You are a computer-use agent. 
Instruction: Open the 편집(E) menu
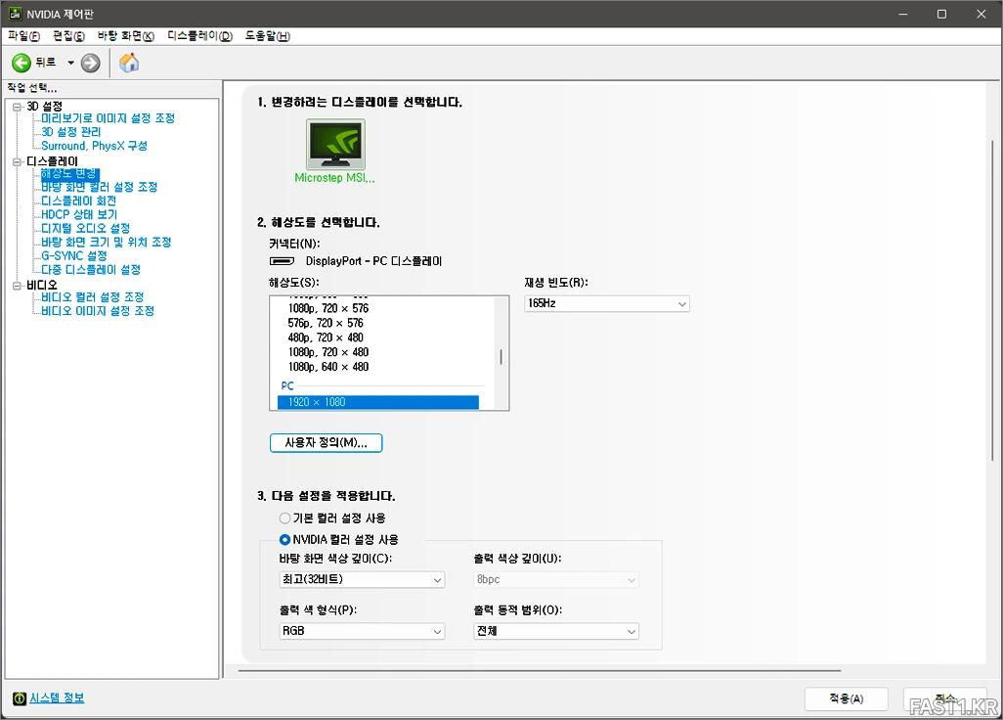pyautogui.click(x=68, y=36)
